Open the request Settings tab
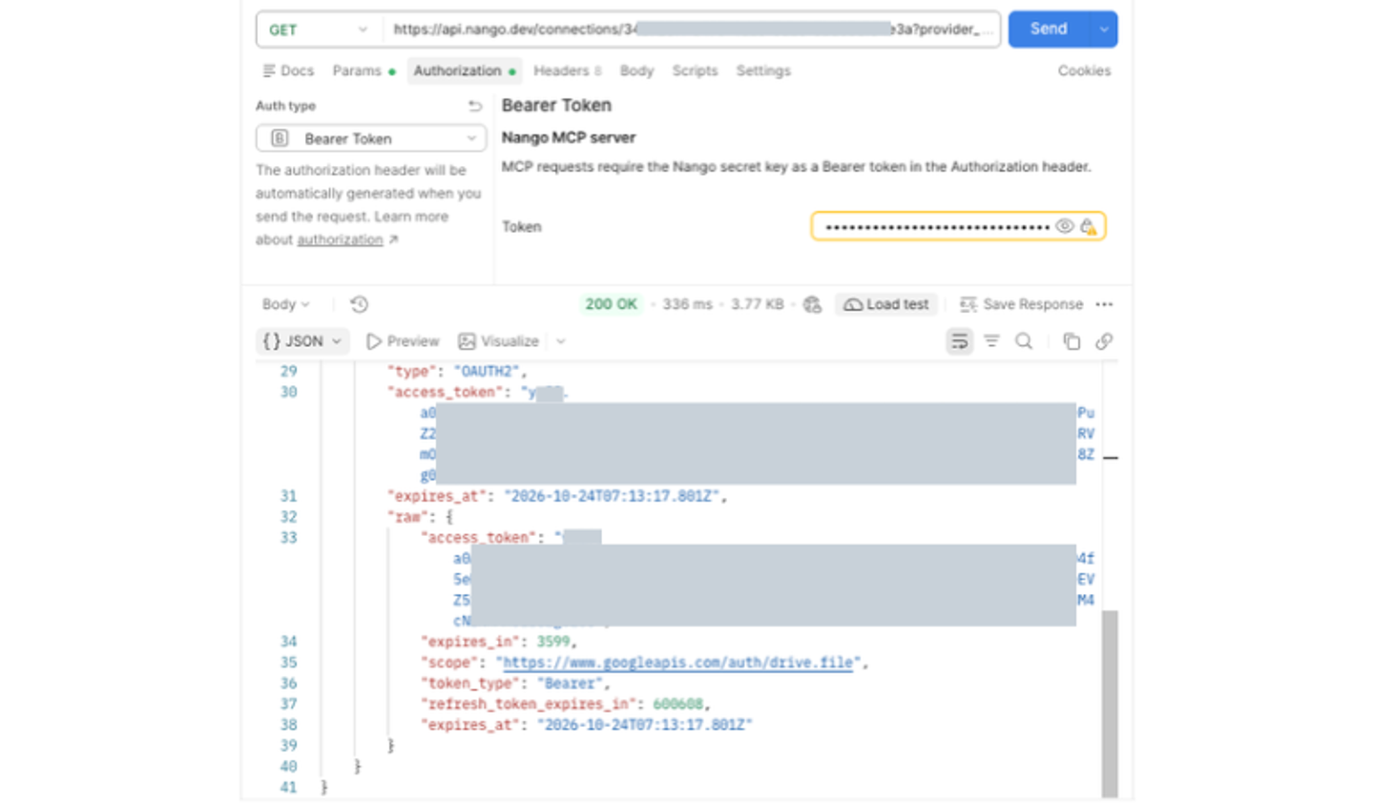The width and height of the screenshot is (1374, 804). [x=763, y=71]
